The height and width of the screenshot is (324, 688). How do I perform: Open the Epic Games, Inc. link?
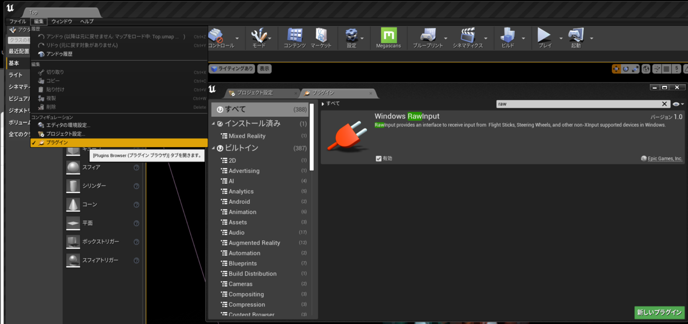click(665, 159)
